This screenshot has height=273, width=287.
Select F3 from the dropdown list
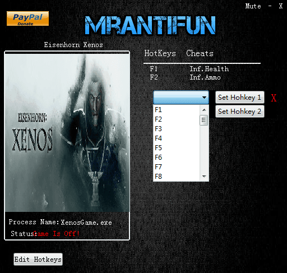point(176,129)
